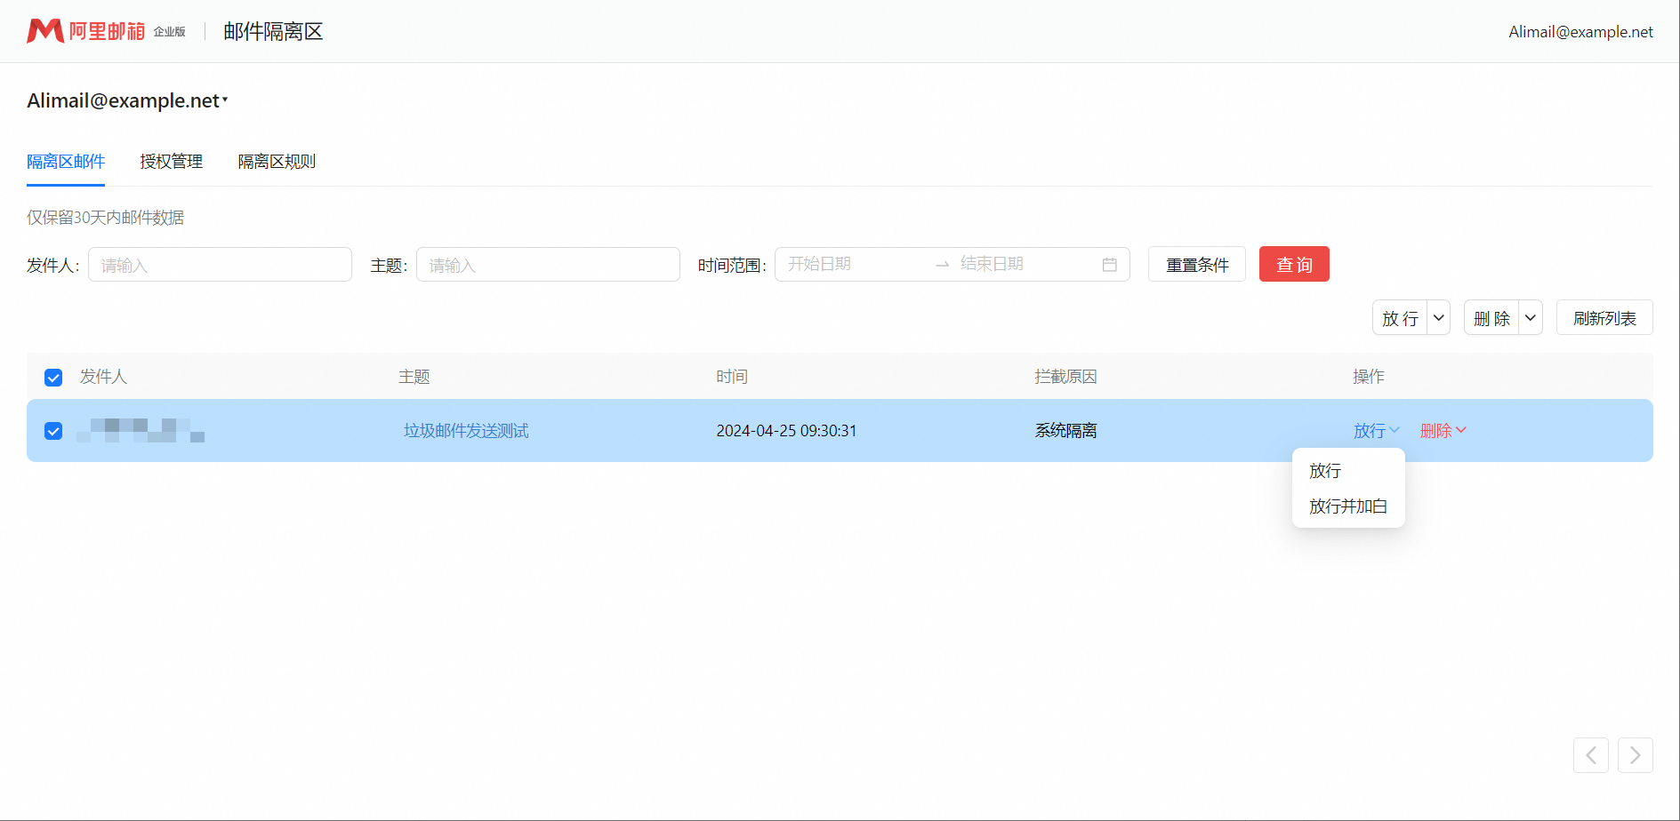Open the calendar icon in date range
This screenshot has width=1680, height=821.
1109,265
